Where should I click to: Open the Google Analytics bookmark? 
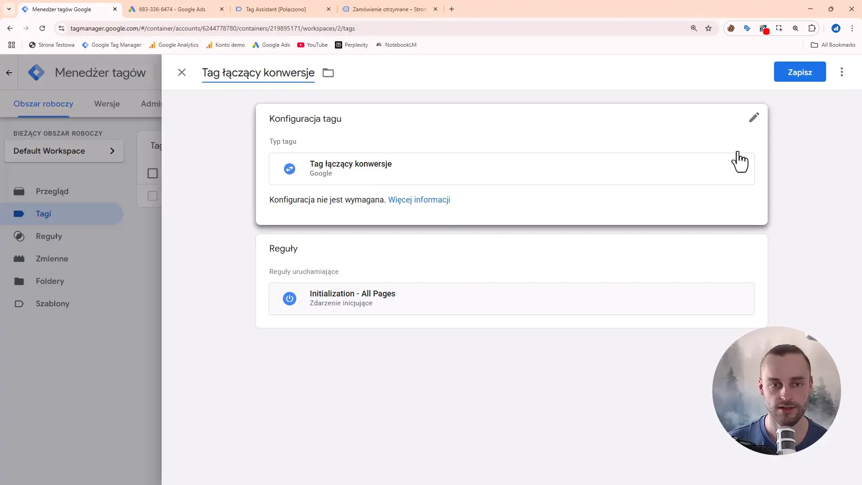(174, 45)
